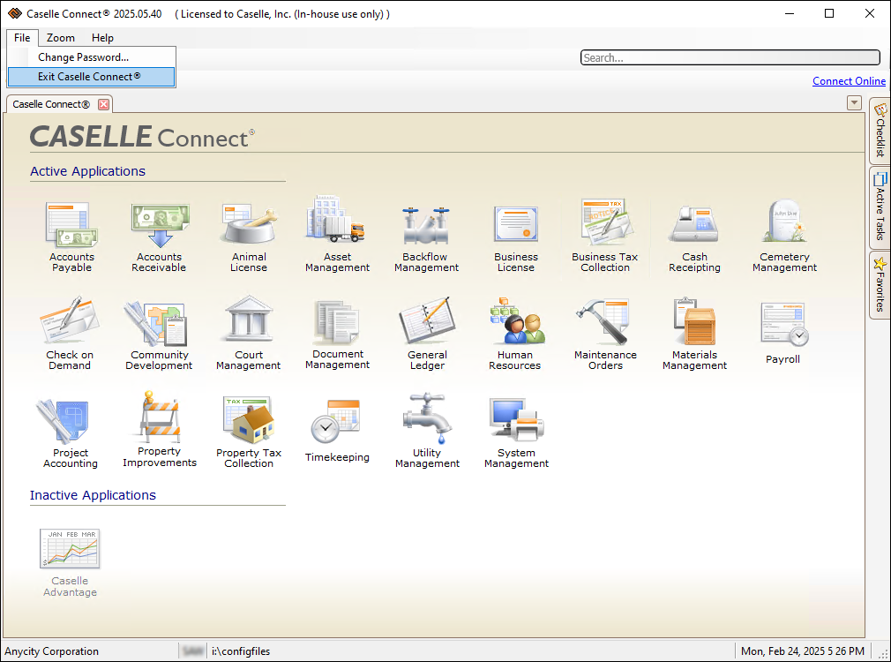Expand the Favorites side panel
Viewport: 891px width, 662px height.
click(x=880, y=285)
